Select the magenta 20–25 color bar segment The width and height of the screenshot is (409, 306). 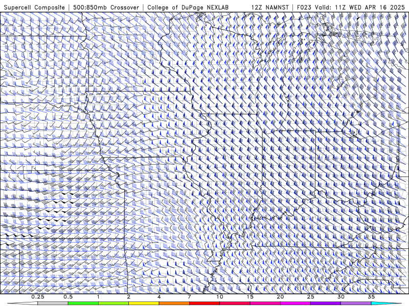(296, 303)
